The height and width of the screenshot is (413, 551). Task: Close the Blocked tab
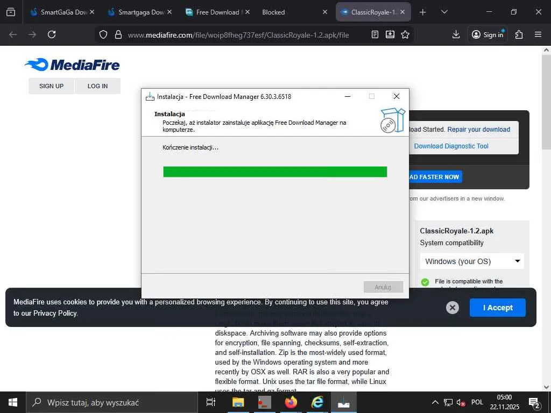coord(324,12)
